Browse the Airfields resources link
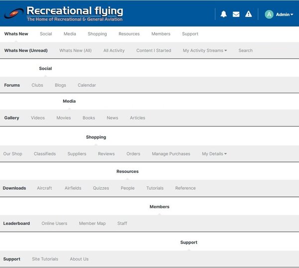The height and width of the screenshot is (268, 299). tap(73, 188)
